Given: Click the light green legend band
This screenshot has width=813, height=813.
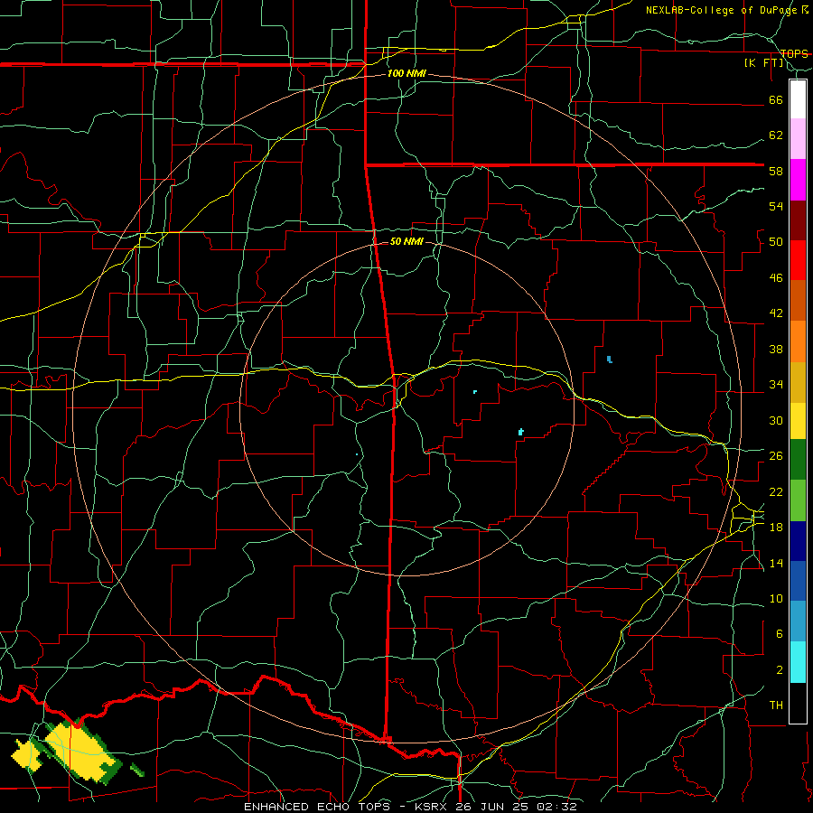Looking at the screenshot, I should click(x=798, y=500).
